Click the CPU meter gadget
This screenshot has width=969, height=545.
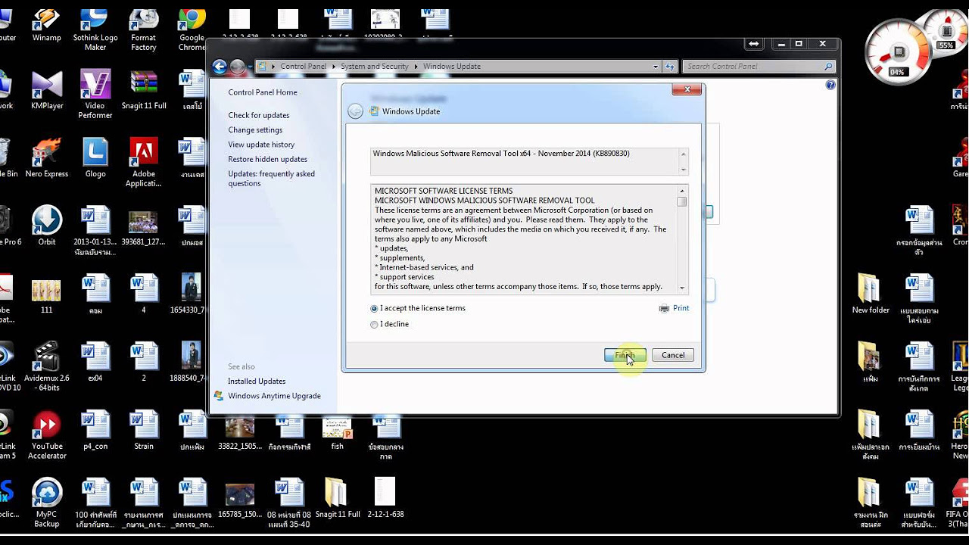(899, 53)
